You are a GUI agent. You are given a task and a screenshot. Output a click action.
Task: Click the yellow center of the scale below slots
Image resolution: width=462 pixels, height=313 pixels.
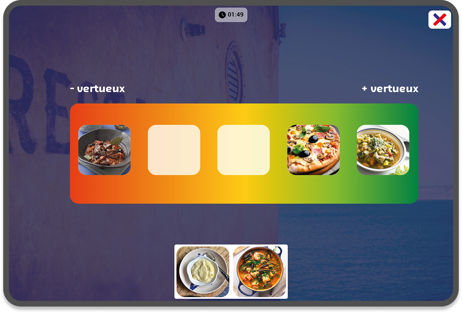244,189
